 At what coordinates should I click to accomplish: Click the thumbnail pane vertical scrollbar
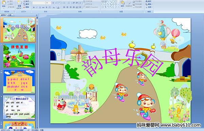coord(37,72)
